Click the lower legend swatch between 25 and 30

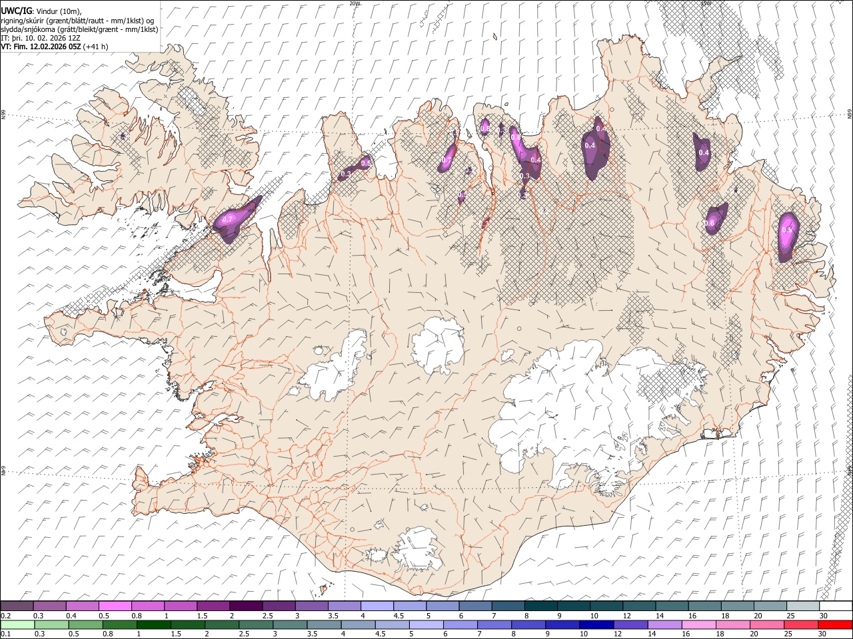point(801,624)
